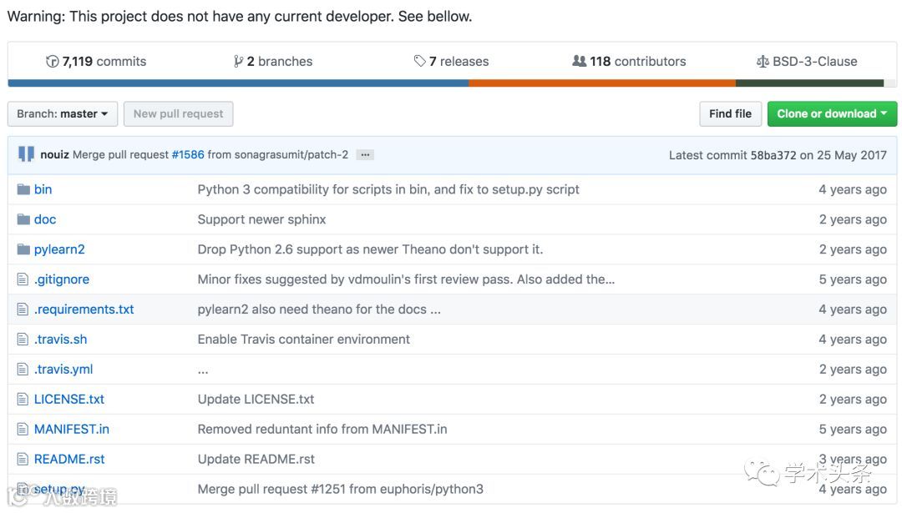Click the .gitignore file icon
Viewport: 902px width, 513px height.
[x=23, y=279]
